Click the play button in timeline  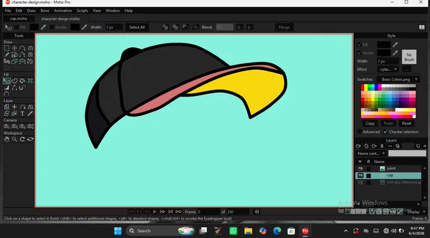(154, 211)
